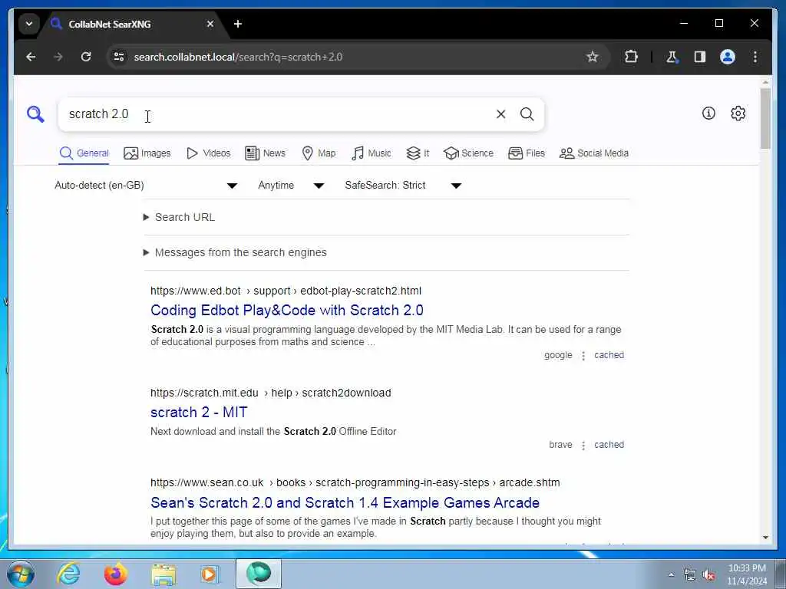Open Sean's Scratch 2.0 Example Games Arcade
This screenshot has height=589, width=786.
click(x=345, y=502)
